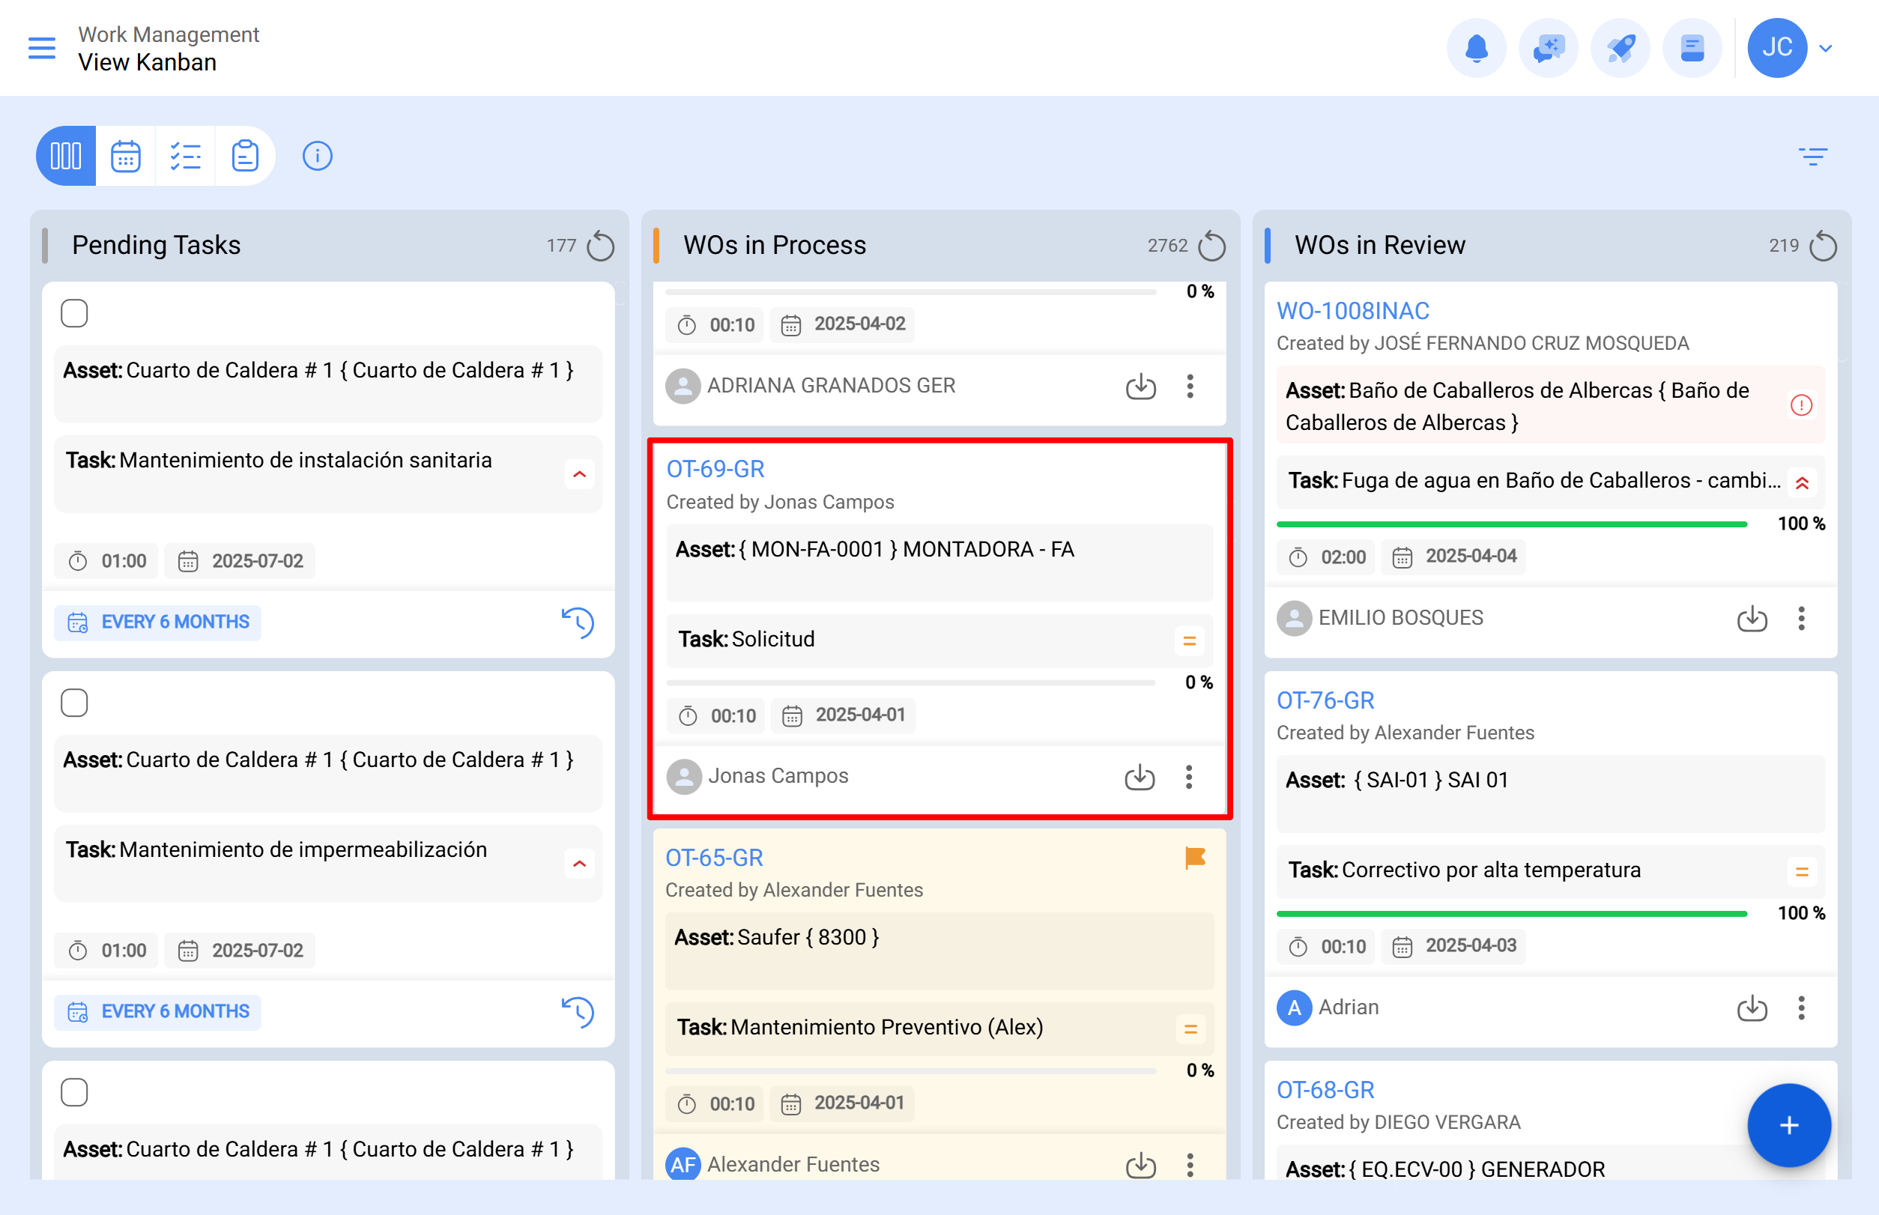This screenshot has height=1215, width=1879.
Task: Click priority icon on Correctivo por alta temperatura
Action: pos(1802,872)
